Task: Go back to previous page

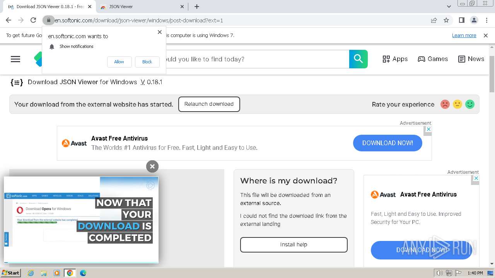Action: click(x=9, y=20)
